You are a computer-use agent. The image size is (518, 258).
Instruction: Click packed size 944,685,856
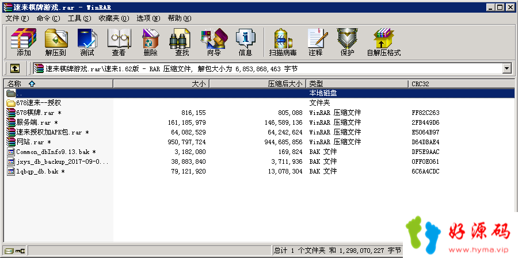tap(283, 142)
